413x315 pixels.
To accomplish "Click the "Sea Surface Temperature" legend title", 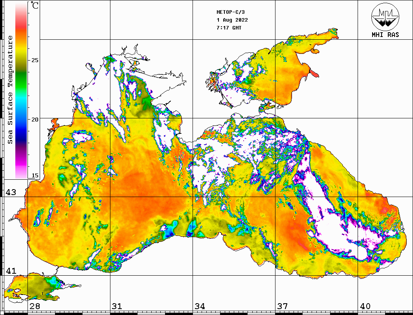I will (x=10, y=90).
